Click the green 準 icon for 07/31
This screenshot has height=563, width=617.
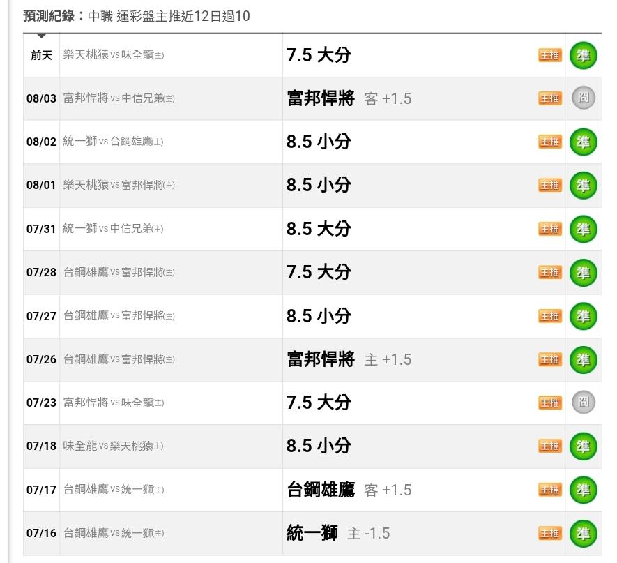[x=583, y=229]
